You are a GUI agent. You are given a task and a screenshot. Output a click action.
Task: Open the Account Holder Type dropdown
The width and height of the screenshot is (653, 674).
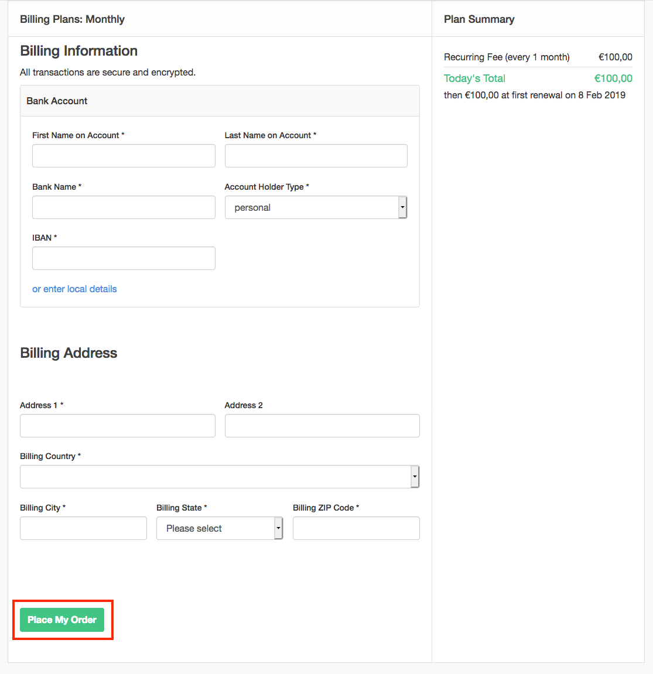click(316, 207)
